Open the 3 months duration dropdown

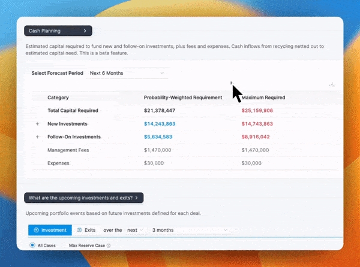(190, 230)
